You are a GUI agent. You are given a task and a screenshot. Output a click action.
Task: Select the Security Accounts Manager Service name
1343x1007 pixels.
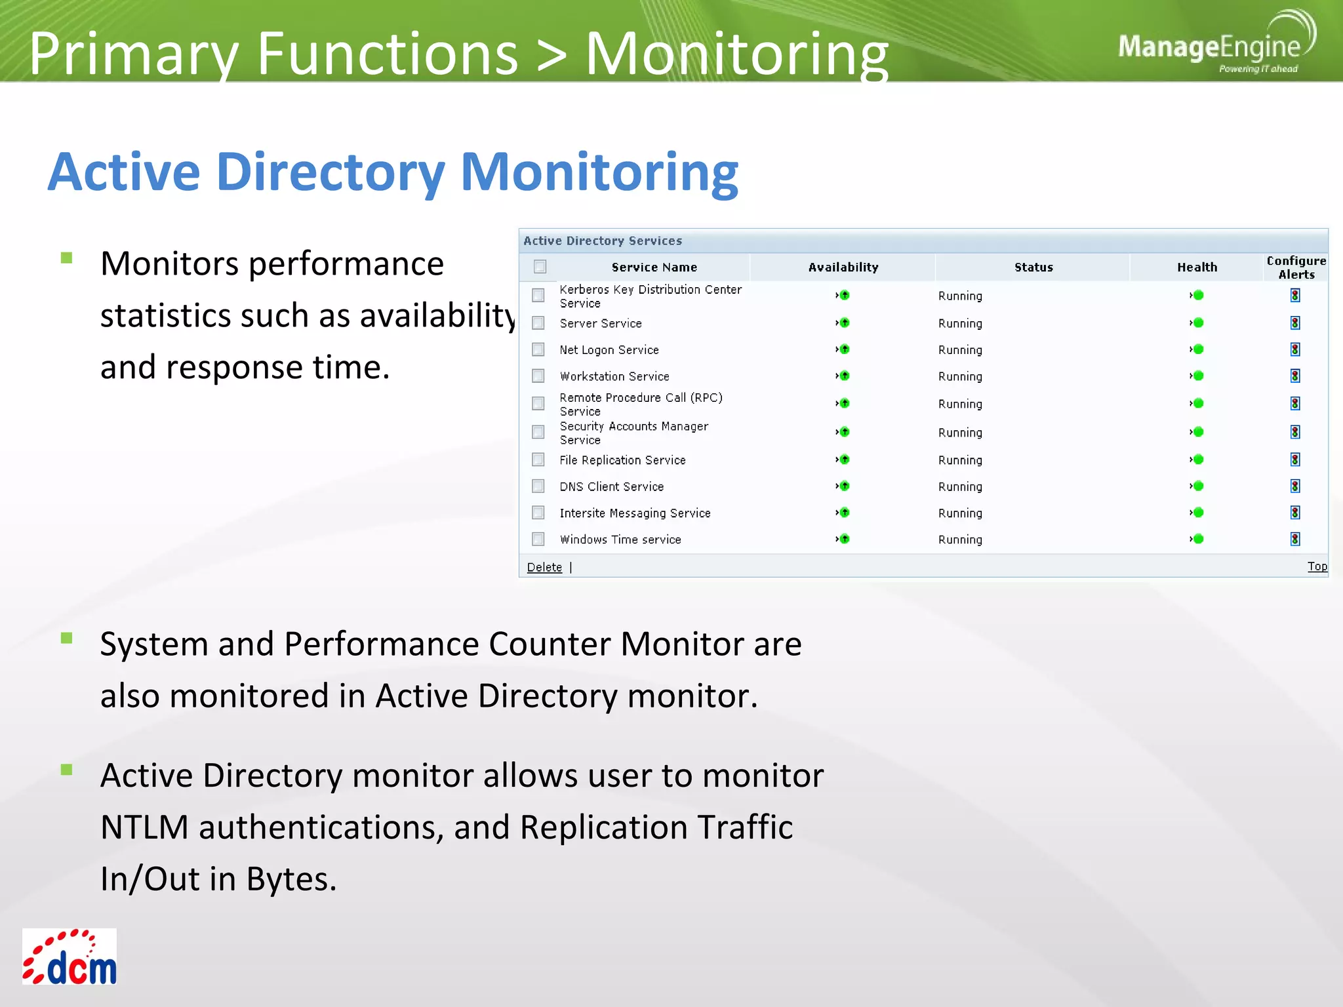633,433
